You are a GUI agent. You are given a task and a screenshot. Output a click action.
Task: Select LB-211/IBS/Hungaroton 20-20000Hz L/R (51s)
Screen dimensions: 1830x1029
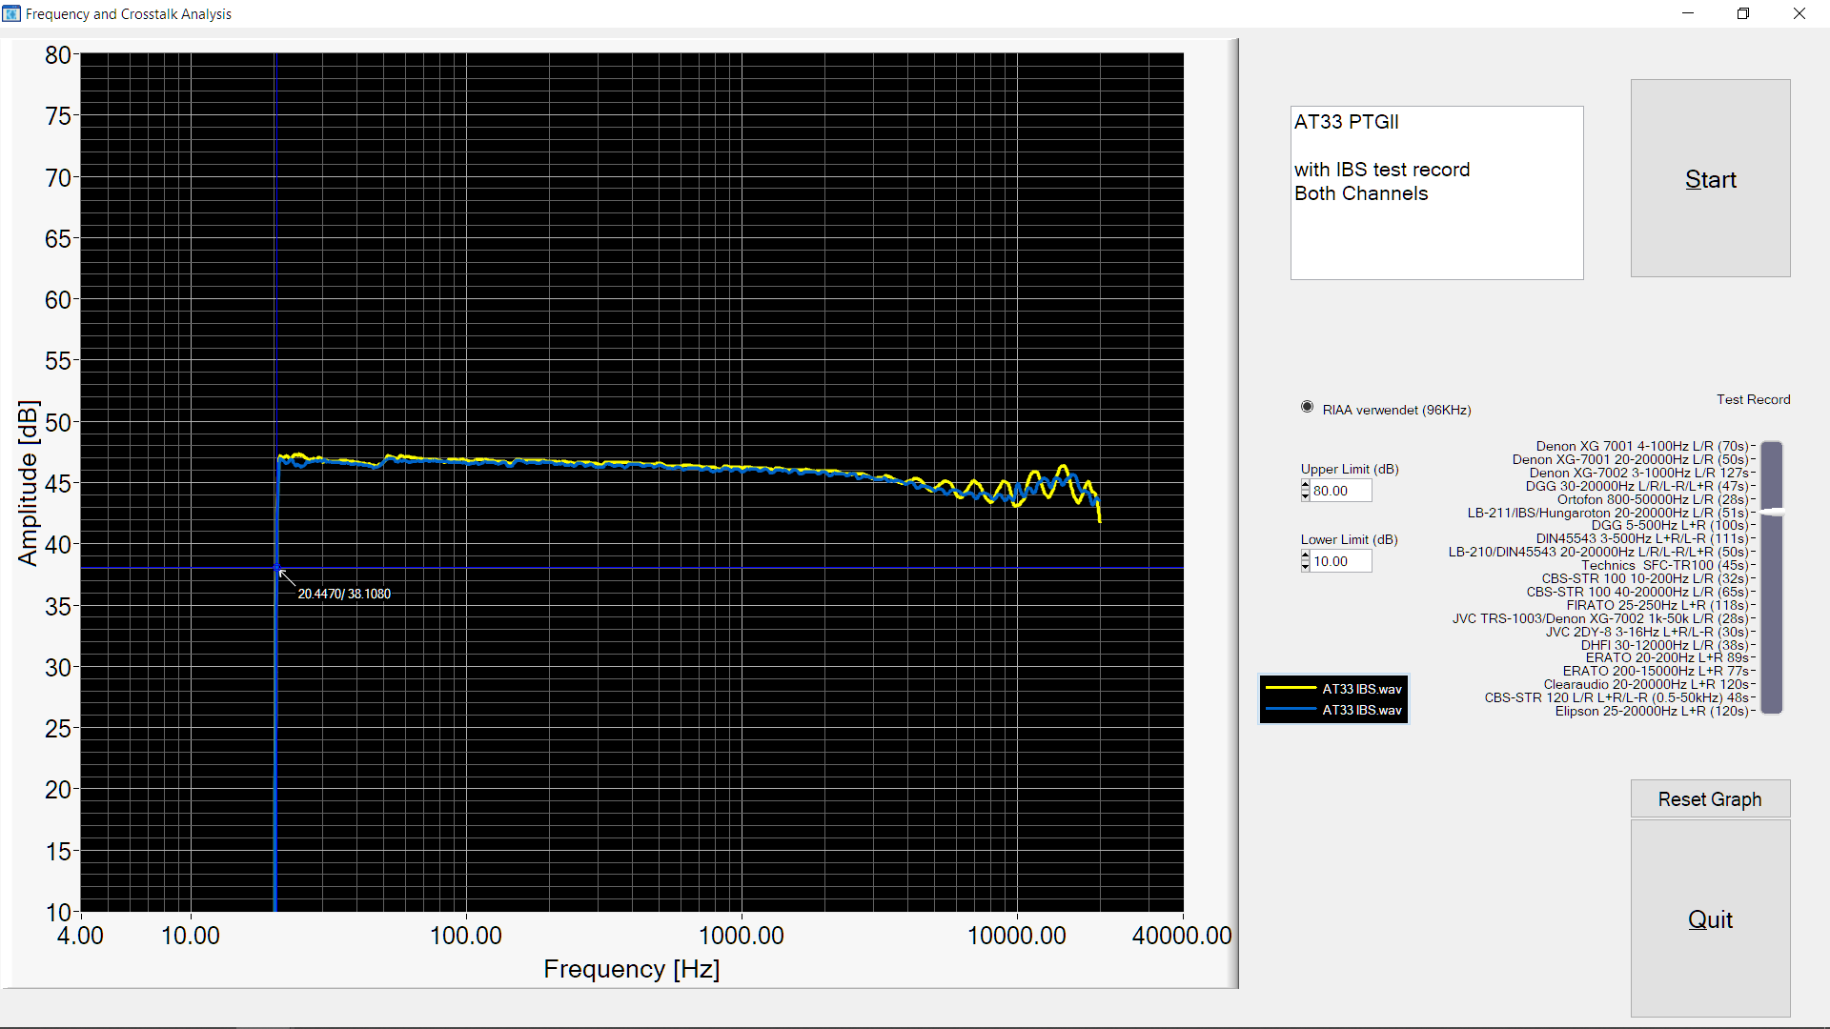[1609, 513]
